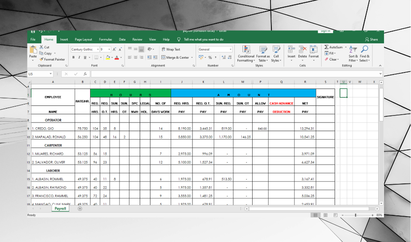The height and width of the screenshot is (242, 411).
Task: Decrease font size with the smaller A icon
Action: [x=120, y=49]
